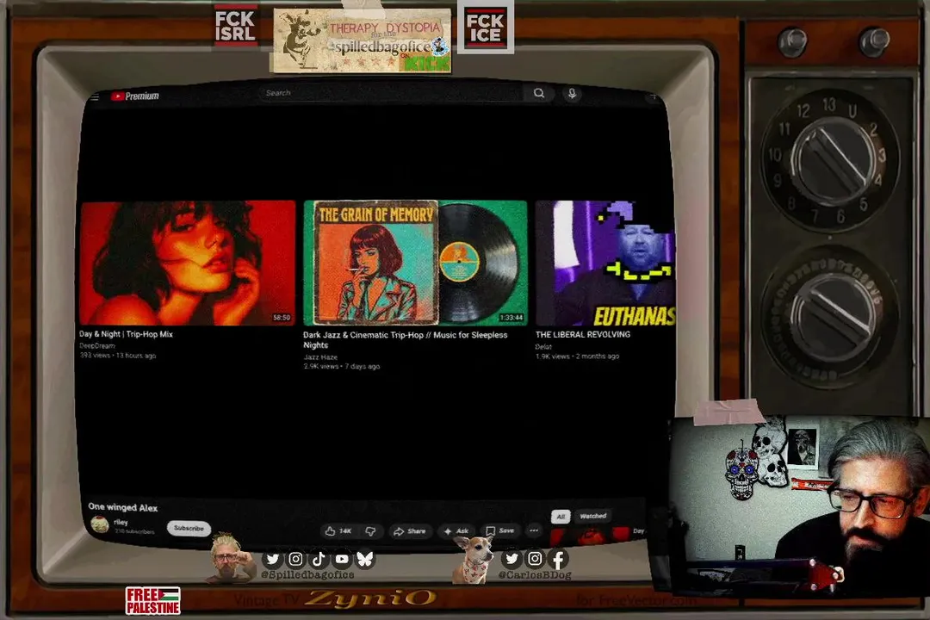This screenshot has height=620, width=930.
Task: Open the three-dot more actions menu
Action: [534, 530]
